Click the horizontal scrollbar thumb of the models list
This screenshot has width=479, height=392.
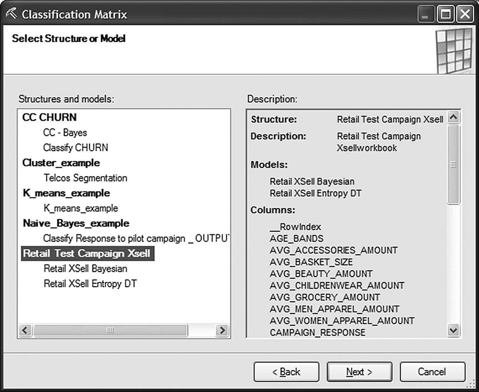point(110,330)
